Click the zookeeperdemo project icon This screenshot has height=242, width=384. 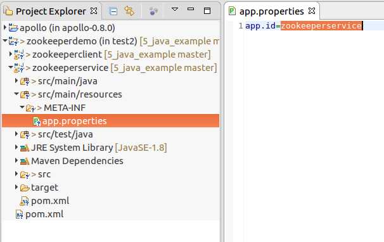tap(13, 41)
